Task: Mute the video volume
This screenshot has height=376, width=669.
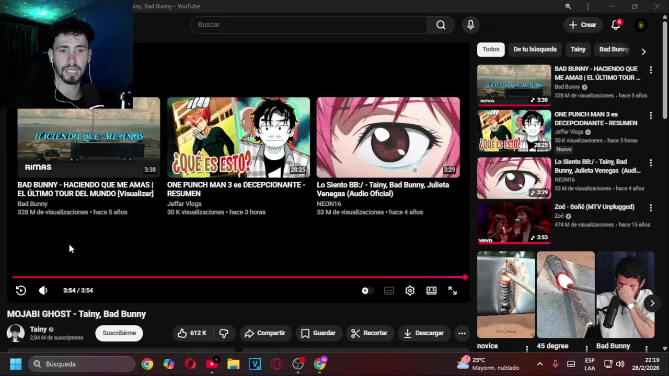Action: tap(43, 290)
